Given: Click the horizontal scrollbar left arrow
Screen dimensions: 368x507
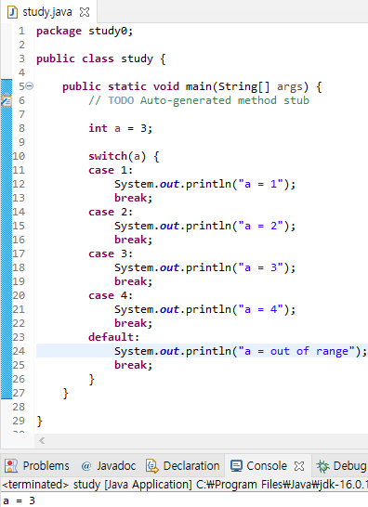Looking at the screenshot, I should point(42,440).
